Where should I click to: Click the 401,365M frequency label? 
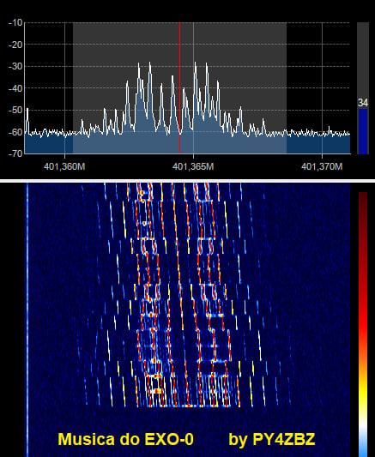[193, 166]
